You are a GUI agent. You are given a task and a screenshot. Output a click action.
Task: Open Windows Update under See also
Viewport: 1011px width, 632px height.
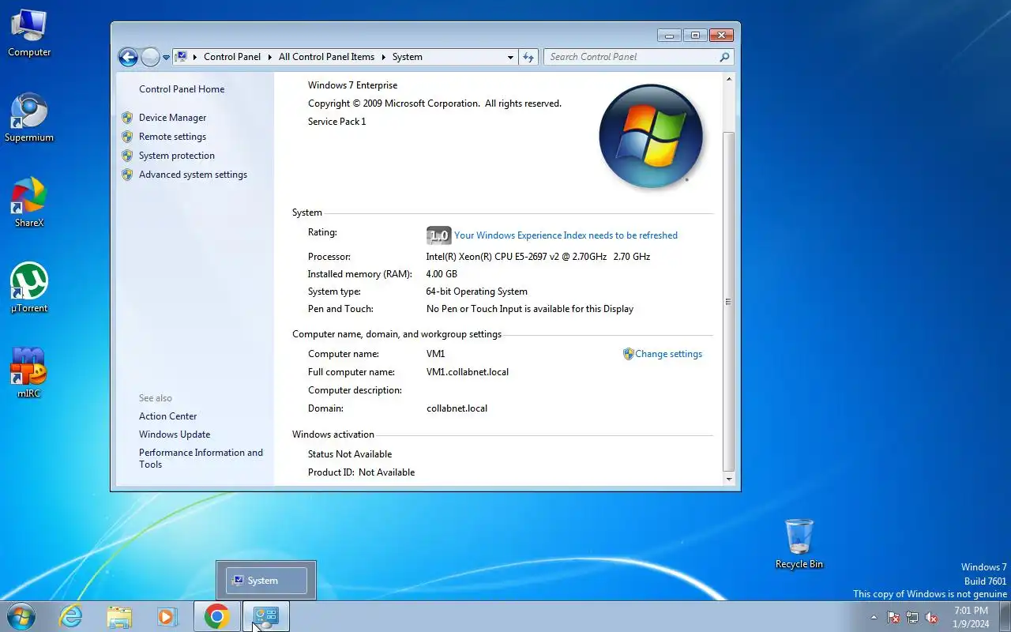pyautogui.click(x=175, y=434)
